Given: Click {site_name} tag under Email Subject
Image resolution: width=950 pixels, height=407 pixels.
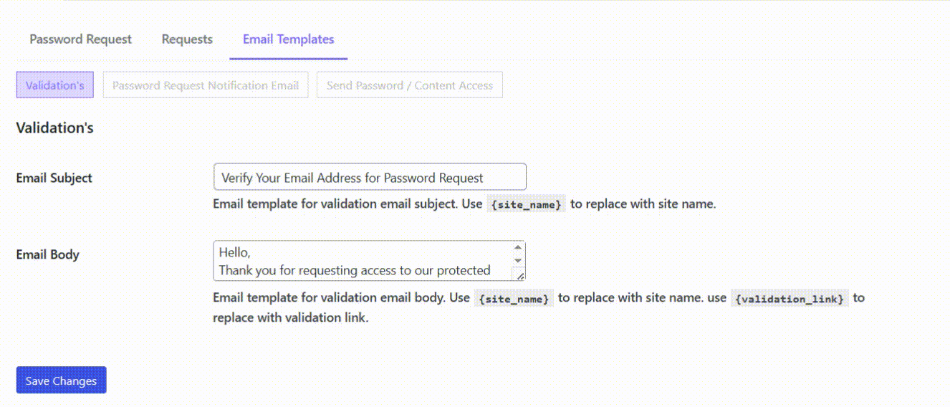Looking at the screenshot, I should 527,204.
